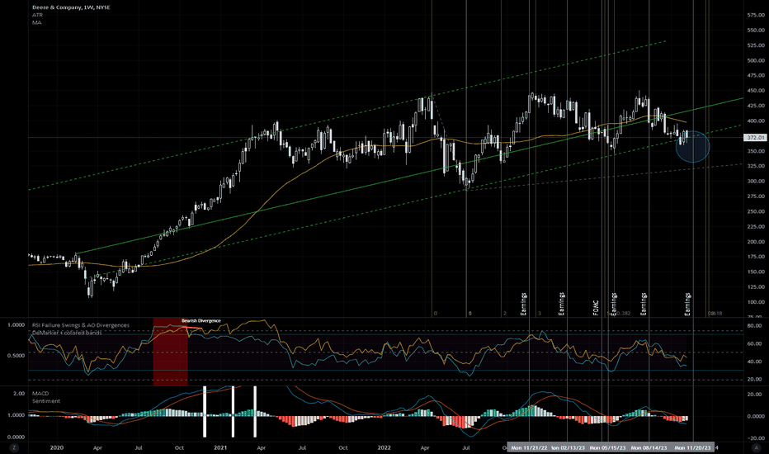
Task: Click the 372.01 current price label
Action: click(x=755, y=137)
